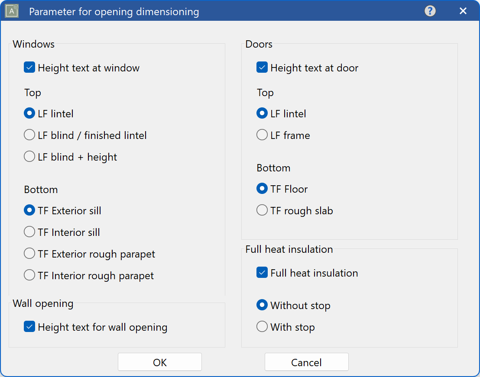Disable Height text at door

[x=262, y=68]
